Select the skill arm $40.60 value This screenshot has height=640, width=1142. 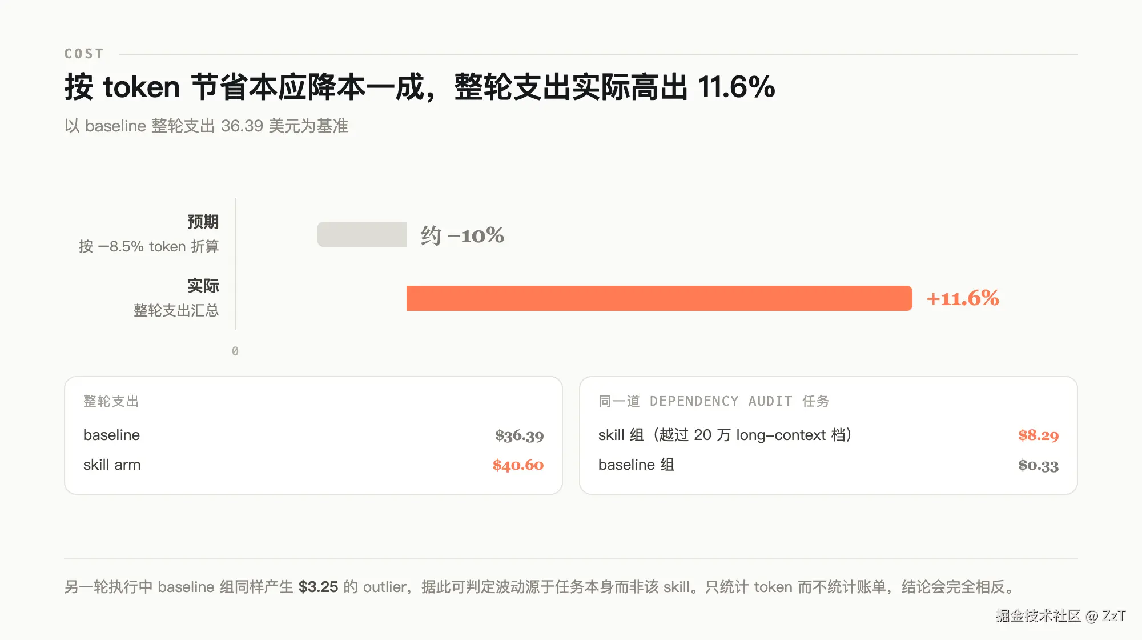518,465
